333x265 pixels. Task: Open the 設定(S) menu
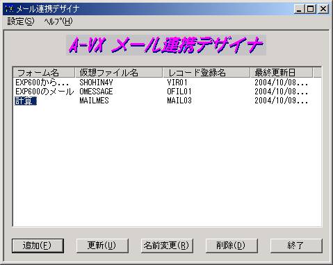point(21,22)
